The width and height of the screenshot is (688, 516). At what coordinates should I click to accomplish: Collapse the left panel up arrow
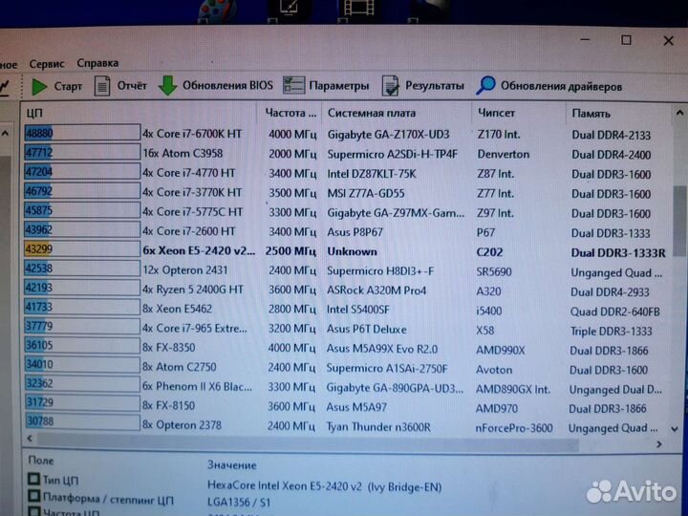pos(5,133)
